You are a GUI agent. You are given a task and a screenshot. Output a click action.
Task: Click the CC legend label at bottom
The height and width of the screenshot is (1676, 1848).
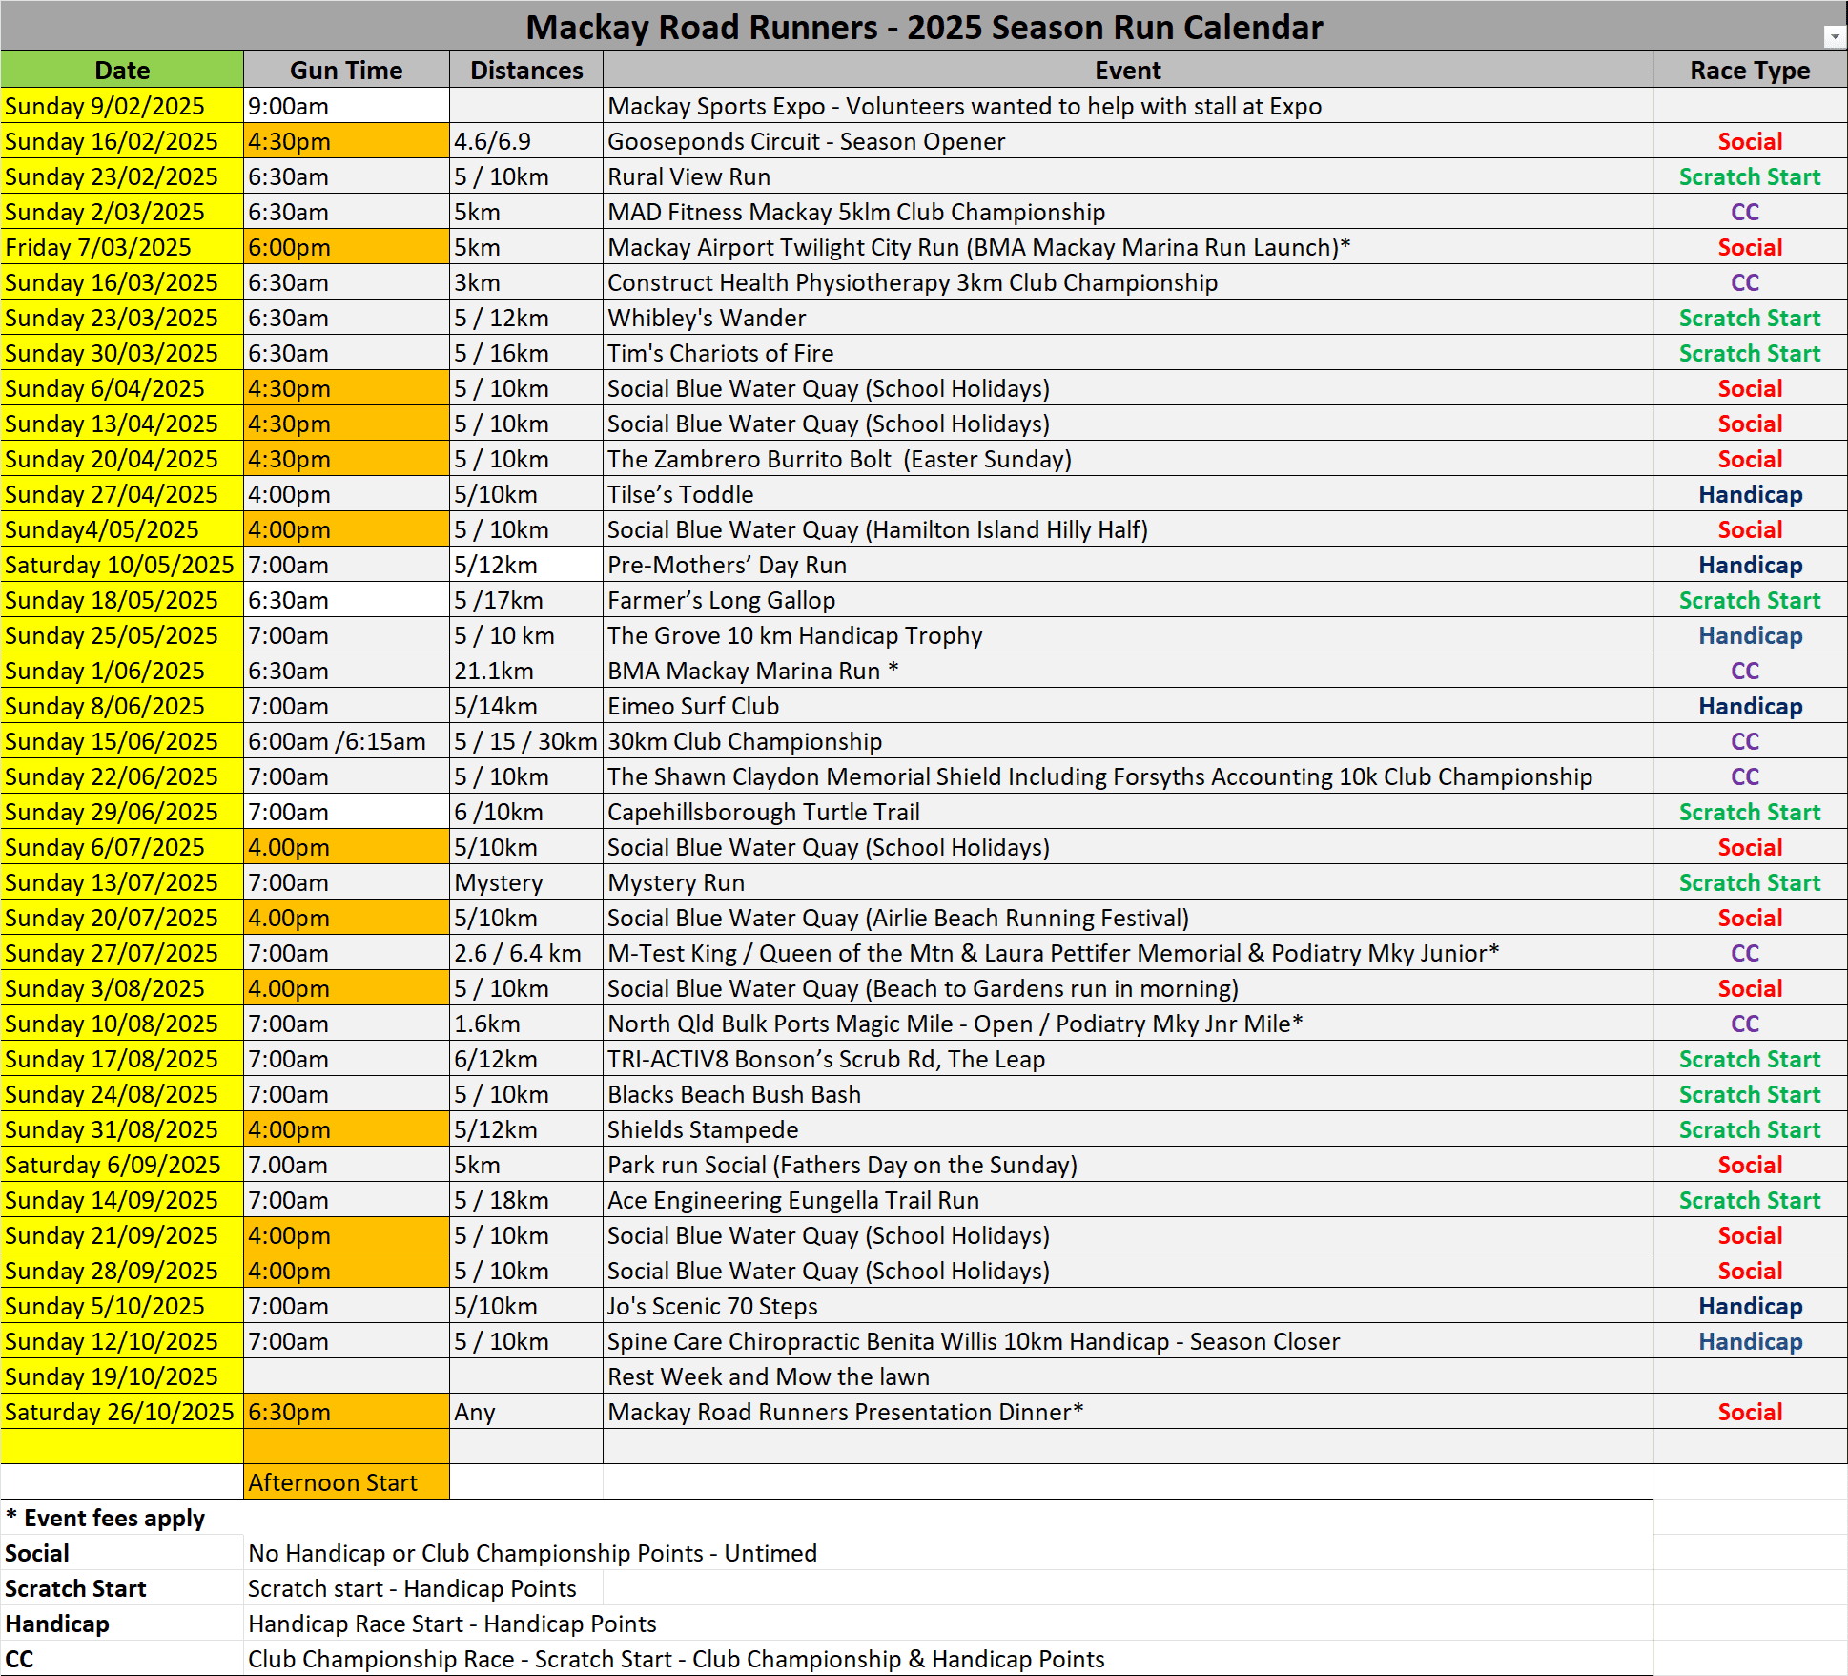[x=19, y=1659]
